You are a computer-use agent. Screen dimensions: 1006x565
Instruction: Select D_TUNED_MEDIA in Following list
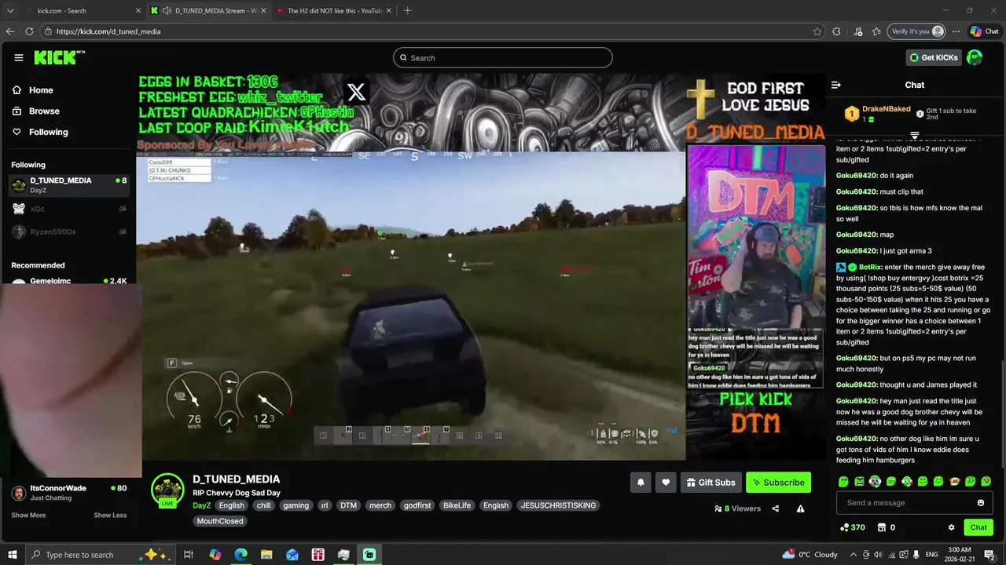tap(69, 185)
